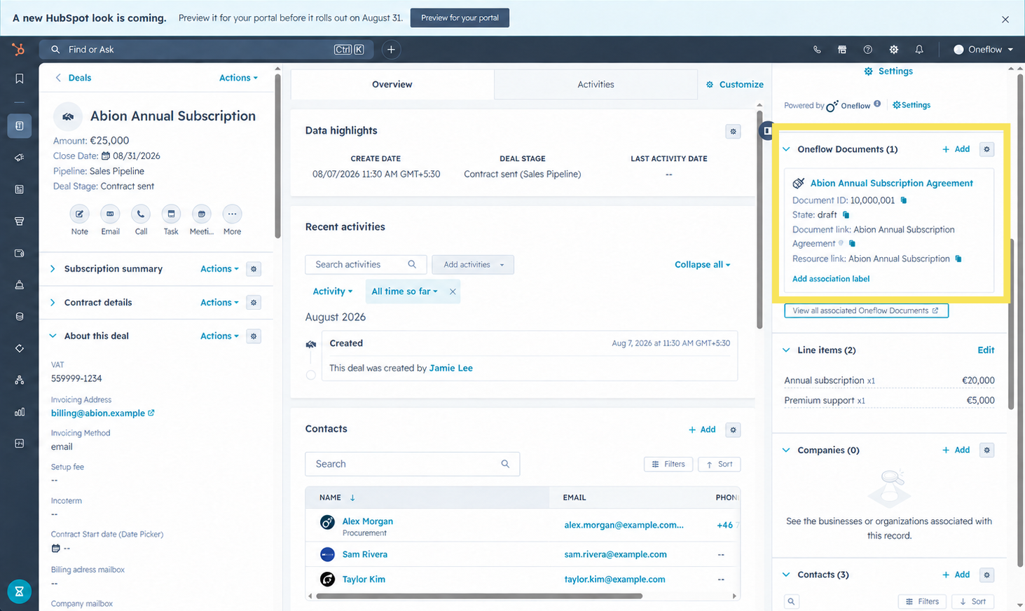Screen dimensions: 1025x611
Task: Open the Subscription summary gear settings
Action: tap(254, 269)
